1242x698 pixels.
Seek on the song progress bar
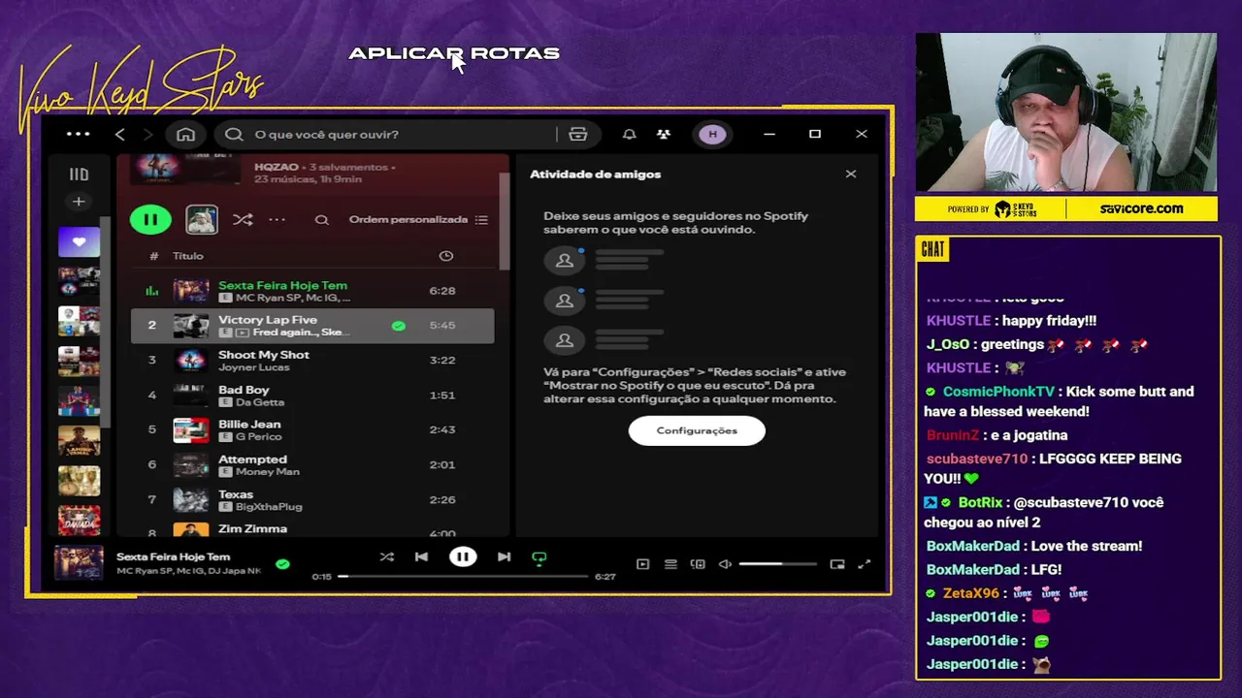[x=464, y=577]
